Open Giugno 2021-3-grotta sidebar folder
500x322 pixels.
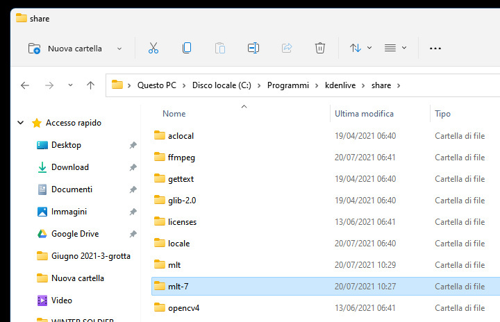pyautogui.click(x=90, y=256)
